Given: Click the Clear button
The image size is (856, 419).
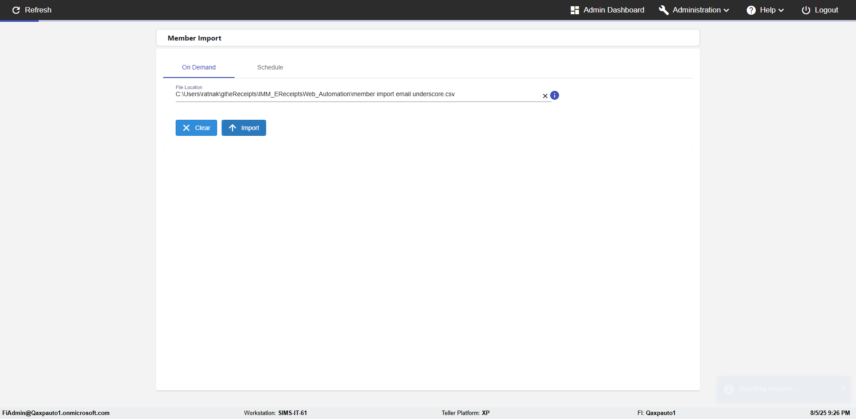Looking at the screenshot, I should click(x=196, y=128).
